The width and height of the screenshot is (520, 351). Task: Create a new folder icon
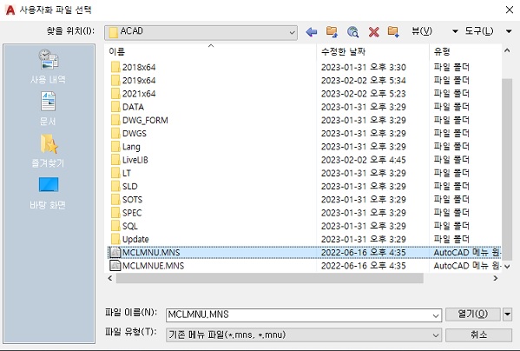(393, 32)
